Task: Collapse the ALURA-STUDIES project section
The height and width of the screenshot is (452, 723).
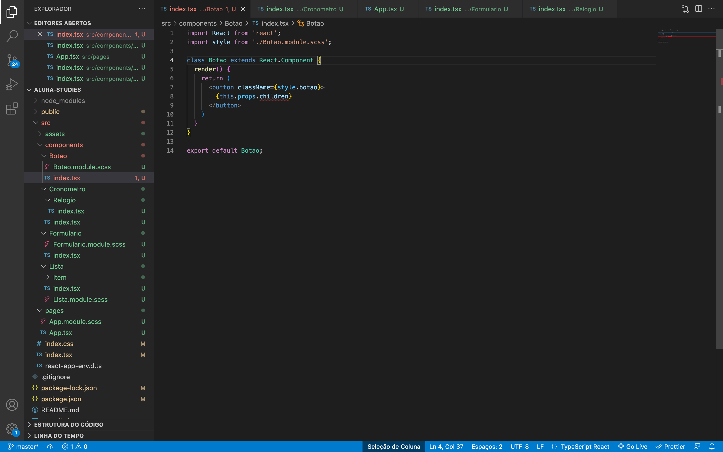Action: coord(89,90)
